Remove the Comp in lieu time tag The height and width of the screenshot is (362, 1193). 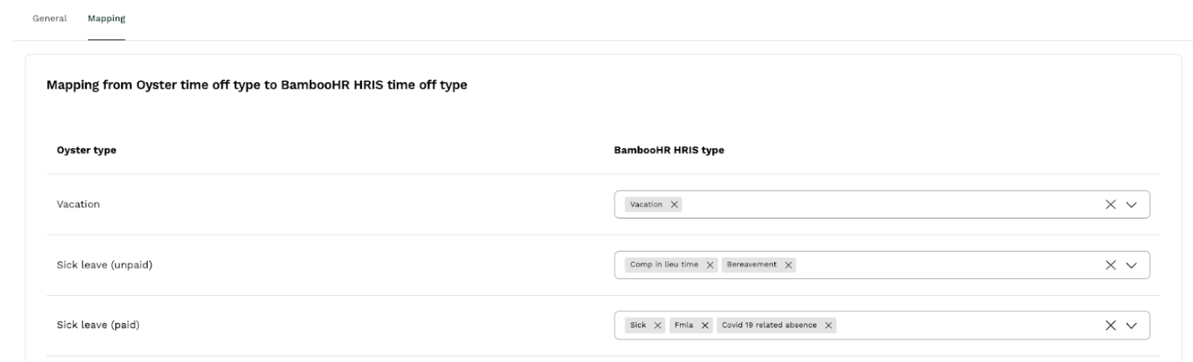point(711,265)
